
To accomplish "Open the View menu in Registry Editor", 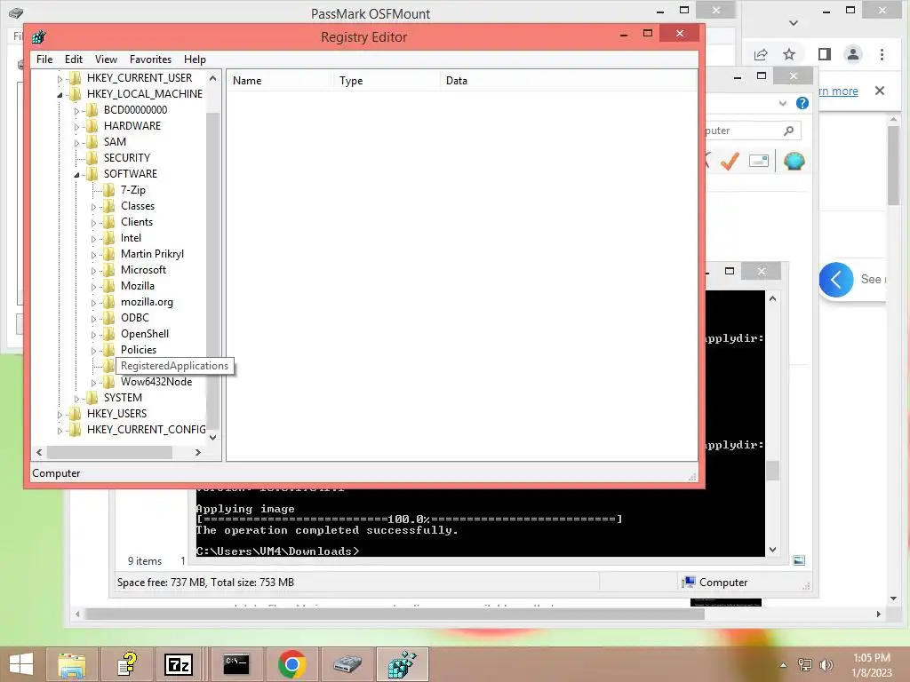I will click(106, 59).
